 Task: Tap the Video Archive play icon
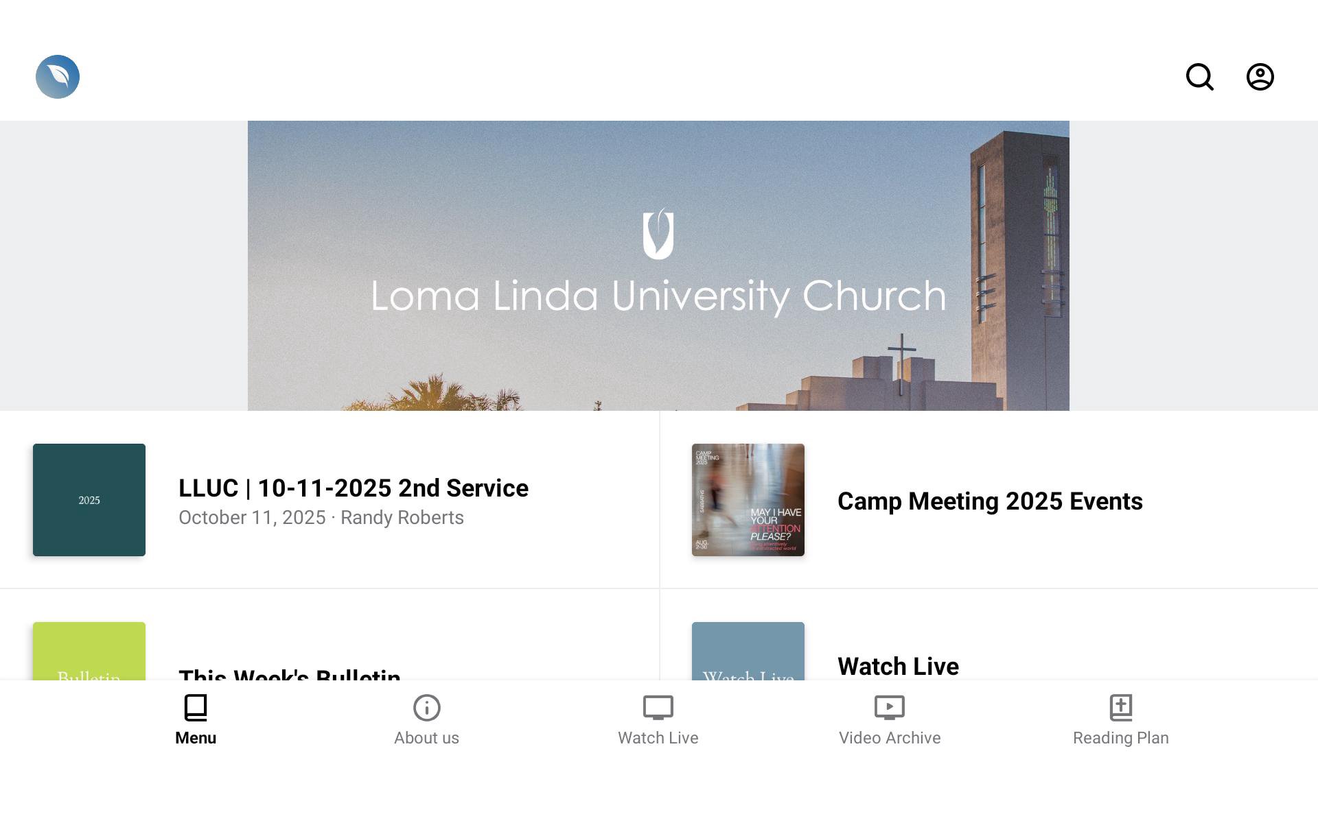pyautogui.click(x=889, y=708)
